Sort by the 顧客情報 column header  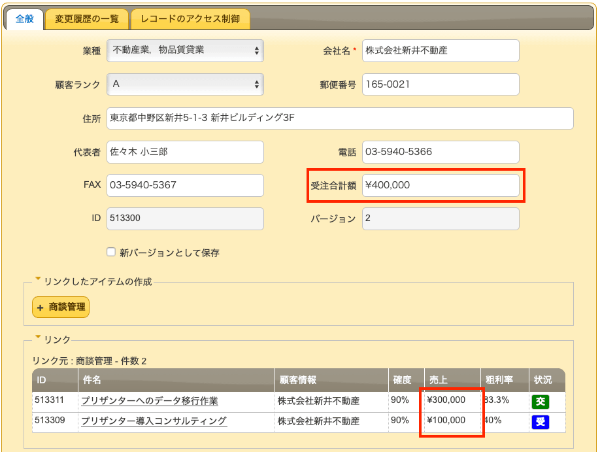pyautogui.click(x=332, y=380)
